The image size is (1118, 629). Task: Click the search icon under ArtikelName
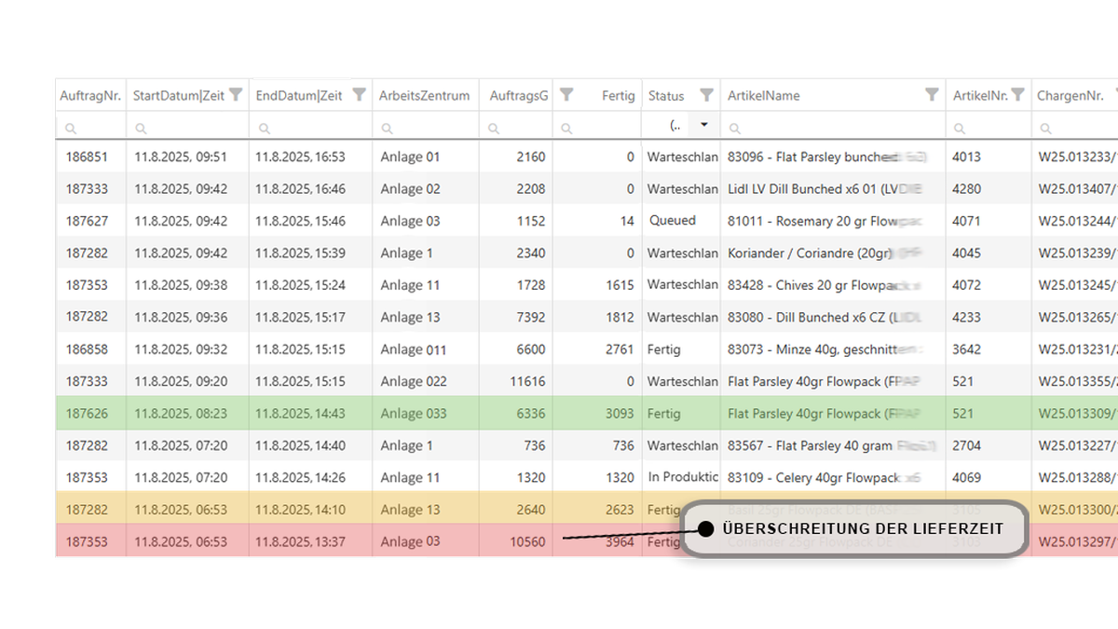(736, 128)
